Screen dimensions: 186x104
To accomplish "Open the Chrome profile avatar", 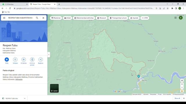I will click(180, 8).
